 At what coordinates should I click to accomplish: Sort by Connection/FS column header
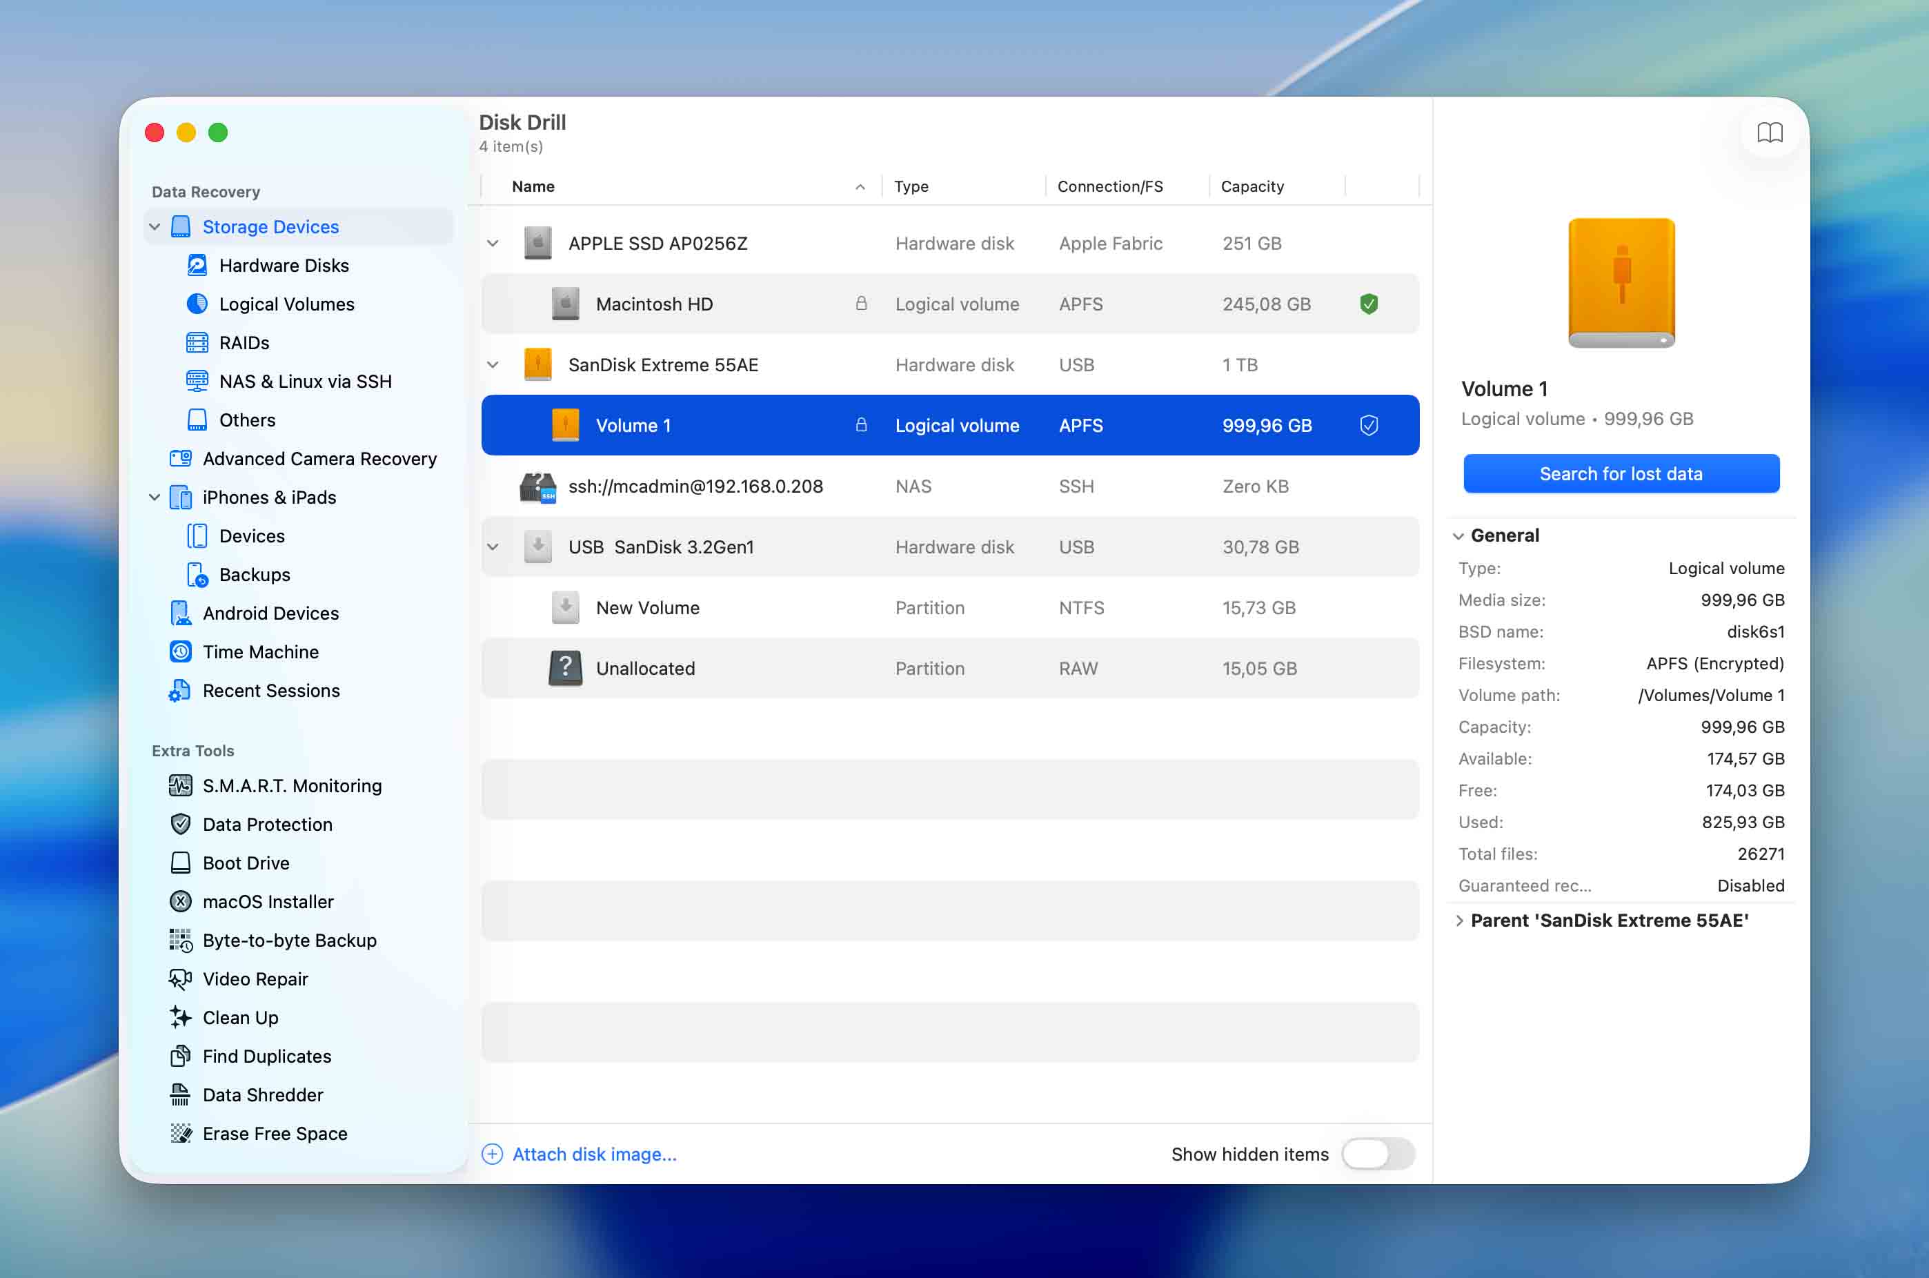coord(1127,186)
